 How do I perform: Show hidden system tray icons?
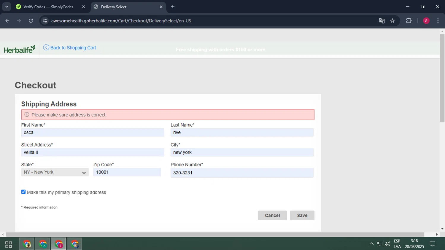(x=371, y=244)
